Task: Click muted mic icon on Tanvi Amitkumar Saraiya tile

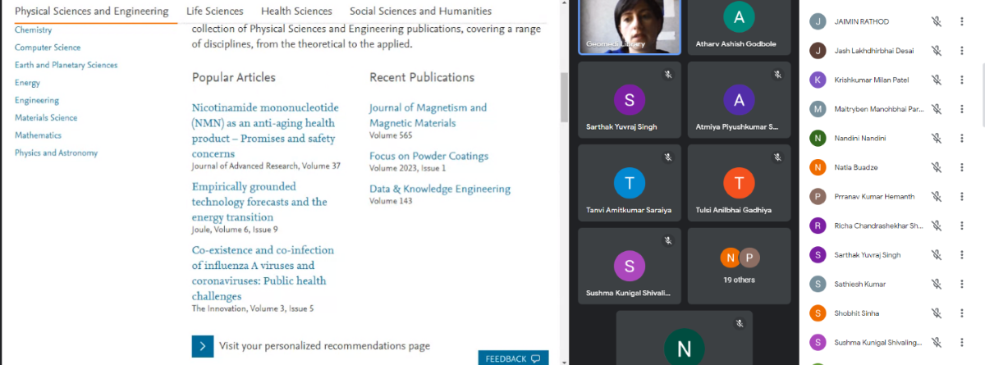Action: 668,157
